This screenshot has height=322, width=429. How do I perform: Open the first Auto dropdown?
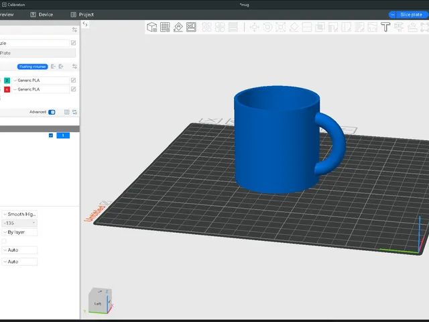point(19,250)
